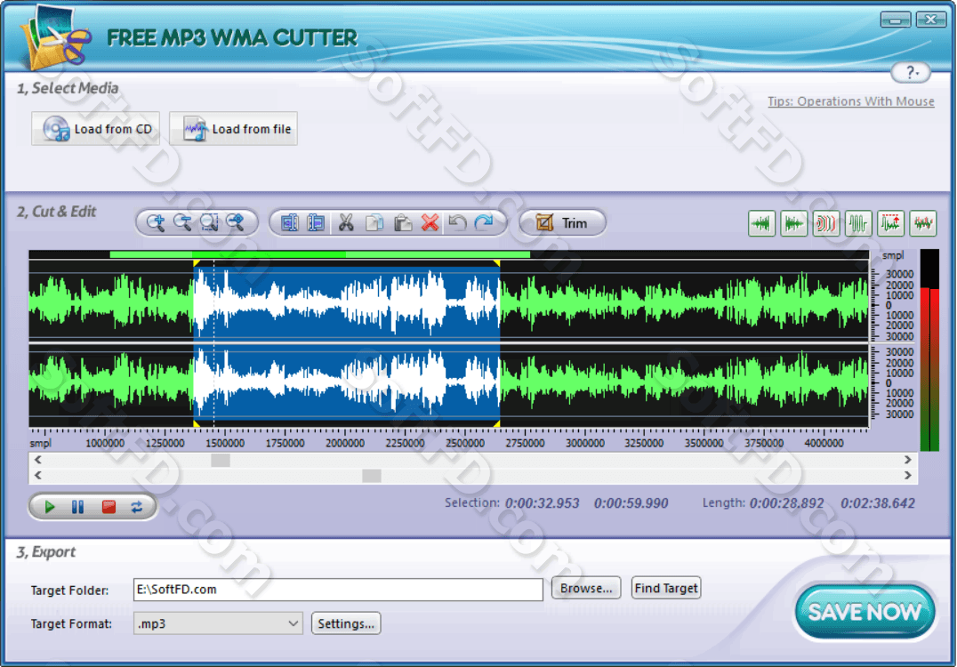Screen dimensions: 957x667
Task: Toggle loop playback
Action: [x=137, y=507]
